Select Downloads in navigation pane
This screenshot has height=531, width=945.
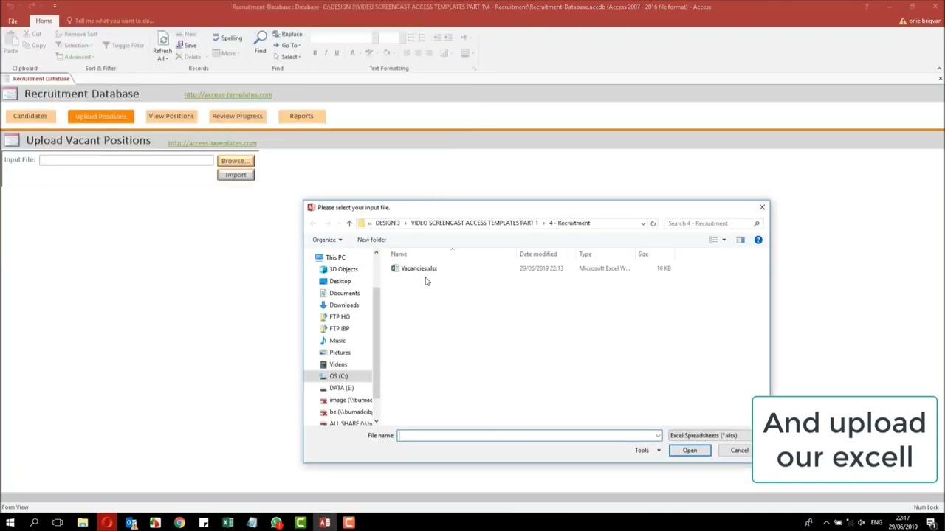[343, 305]
